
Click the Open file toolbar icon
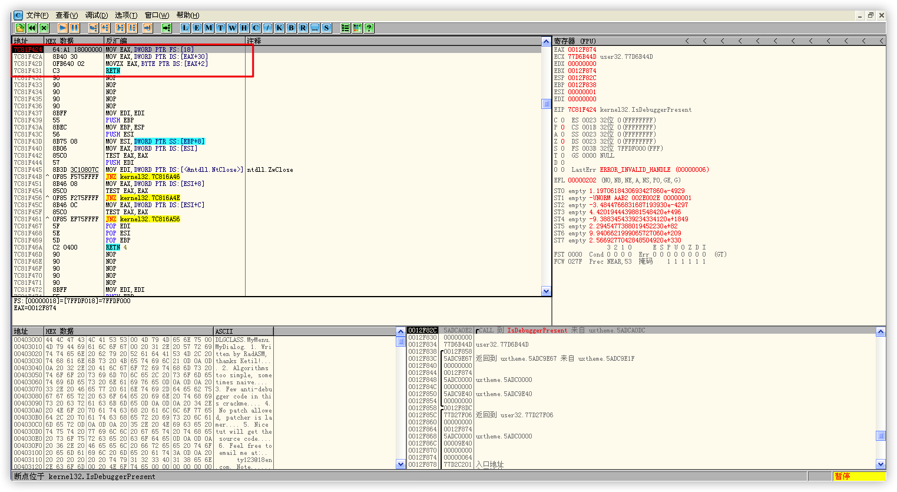point(20,28)
